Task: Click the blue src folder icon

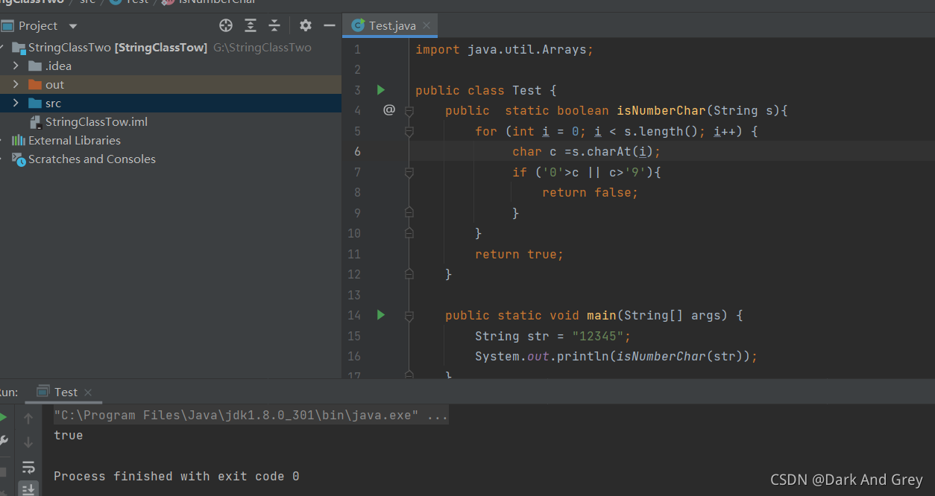Action: [35, 103]
